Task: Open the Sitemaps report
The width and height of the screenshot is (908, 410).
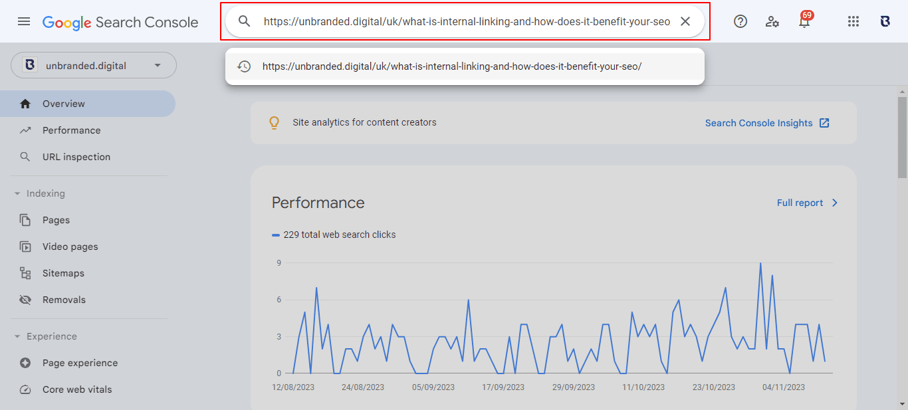Action: (88, 273)
